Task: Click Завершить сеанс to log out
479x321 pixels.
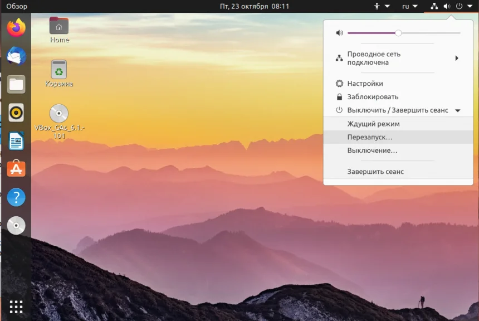Action: (x=375, y=172)
